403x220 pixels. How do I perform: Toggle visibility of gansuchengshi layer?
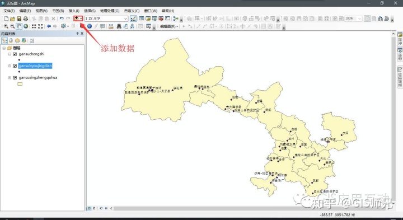click(x=15, y=54)
